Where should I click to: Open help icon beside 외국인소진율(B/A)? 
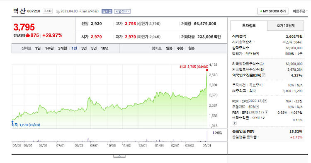[264, 75]
